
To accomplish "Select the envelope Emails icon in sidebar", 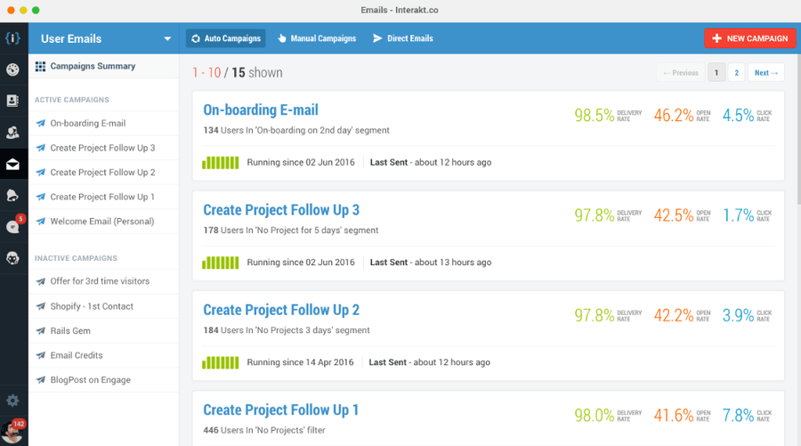I will click(x=12, y=165).
